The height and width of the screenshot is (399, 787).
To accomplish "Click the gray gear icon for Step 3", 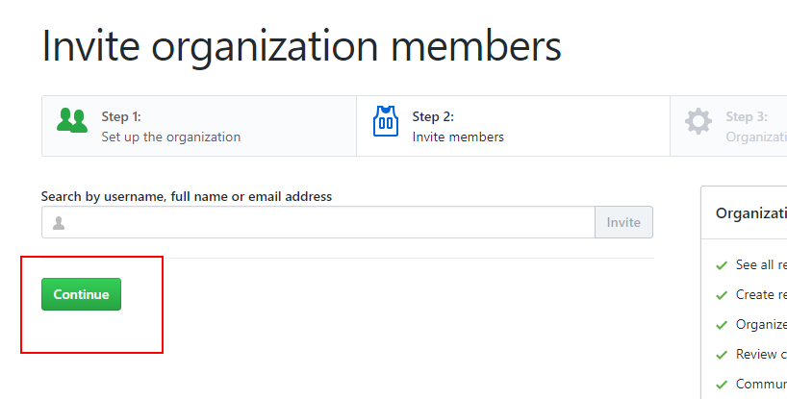I will point(698,122).
